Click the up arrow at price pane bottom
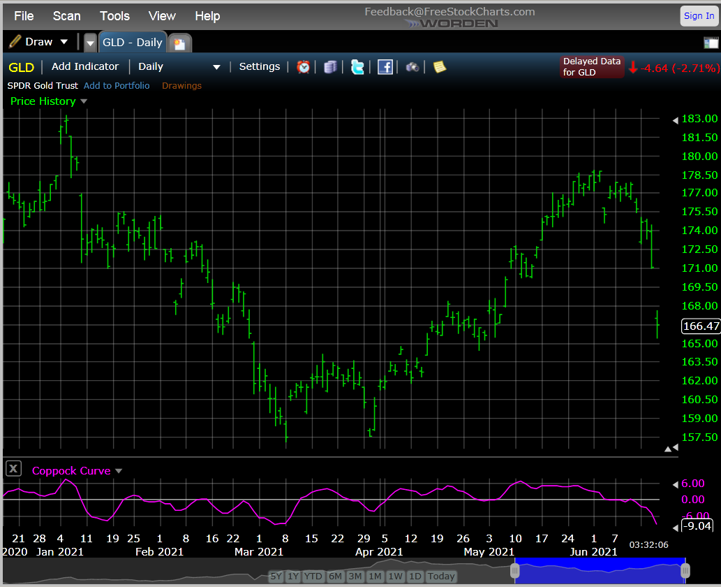The image size is (721, 587). 668,449
